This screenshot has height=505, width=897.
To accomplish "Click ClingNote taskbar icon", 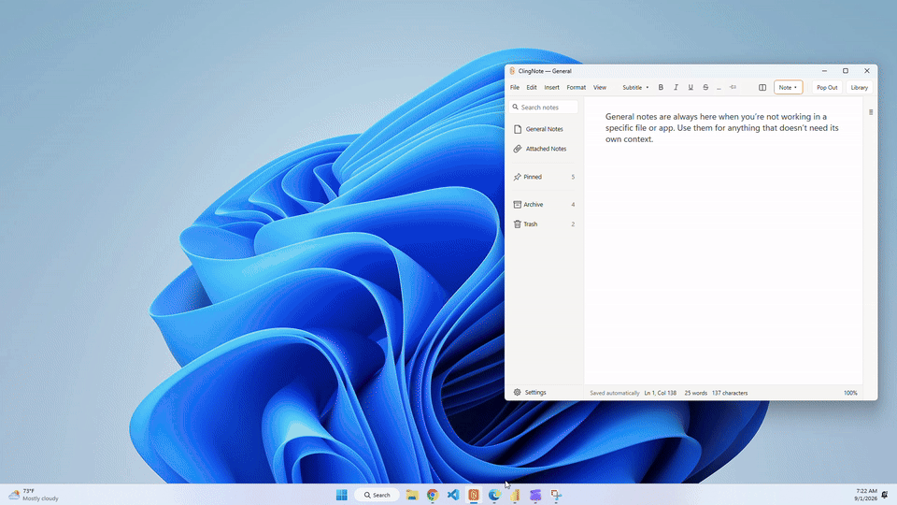I will pyautogui.click(x=474, y=495).
